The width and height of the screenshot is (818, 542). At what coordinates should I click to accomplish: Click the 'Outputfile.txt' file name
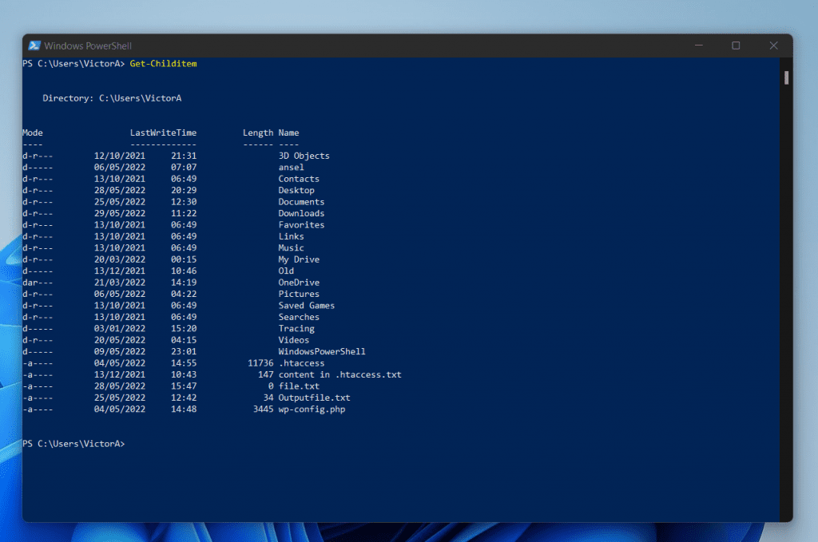coord(315,398)
